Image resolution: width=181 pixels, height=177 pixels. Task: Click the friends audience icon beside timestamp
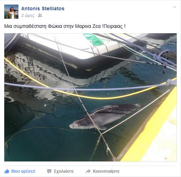tap(40, 15)
